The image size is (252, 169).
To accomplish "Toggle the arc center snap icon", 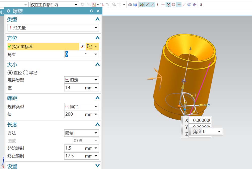I will 168,5.
